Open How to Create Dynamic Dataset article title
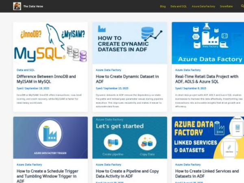The width and height of the screenshot is (244, 183). point(127,78)
